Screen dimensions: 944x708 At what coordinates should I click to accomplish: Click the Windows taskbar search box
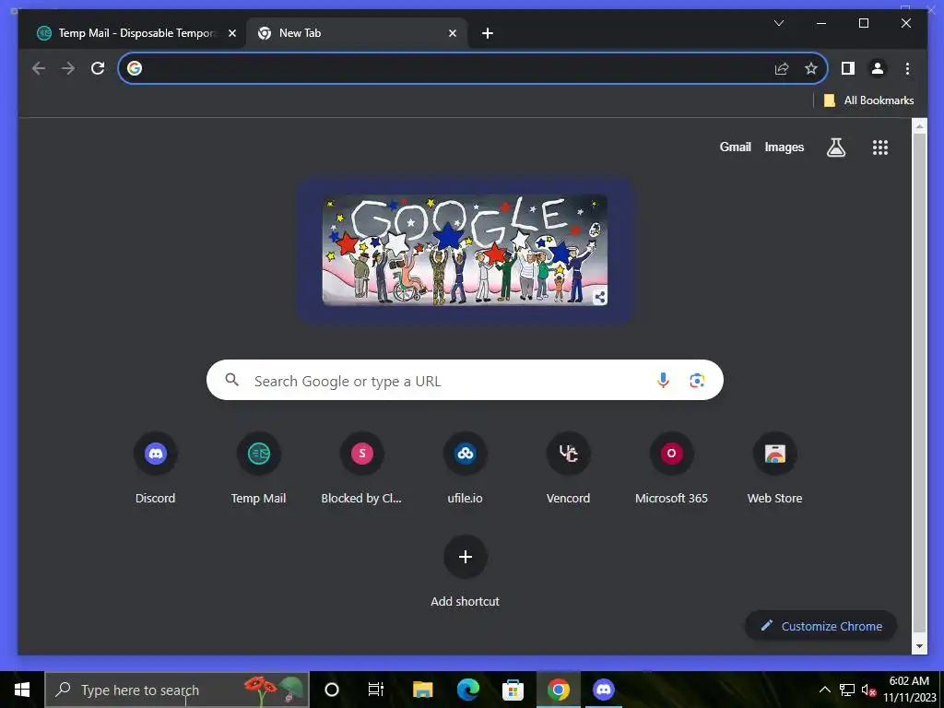177,690
